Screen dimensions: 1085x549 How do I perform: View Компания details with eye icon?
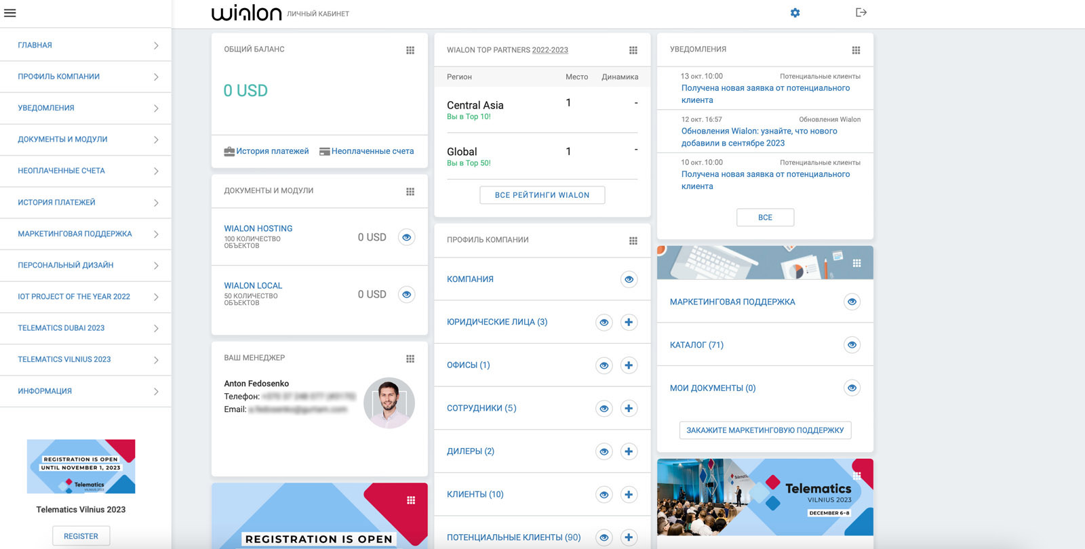[x=629, y=279]
